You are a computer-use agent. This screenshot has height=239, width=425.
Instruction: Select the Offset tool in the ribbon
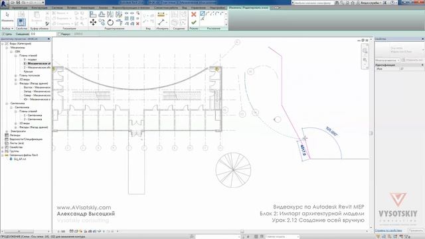click(102, 14)
